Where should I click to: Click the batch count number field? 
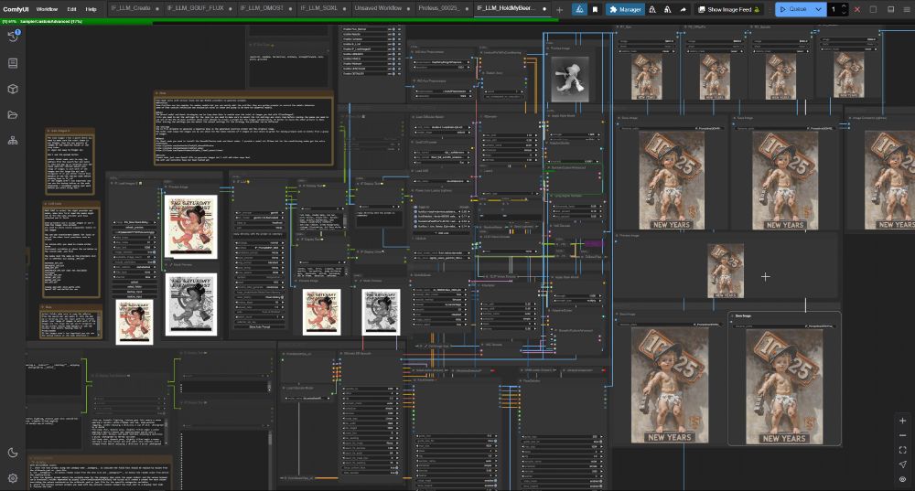[834, 9]
